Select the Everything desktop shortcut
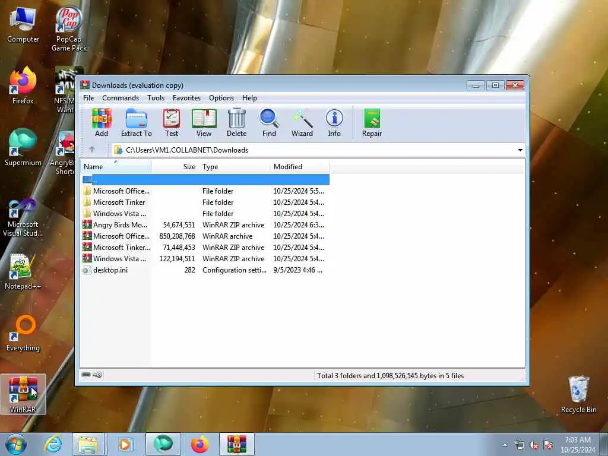608x456 pixels. [23, 334]
